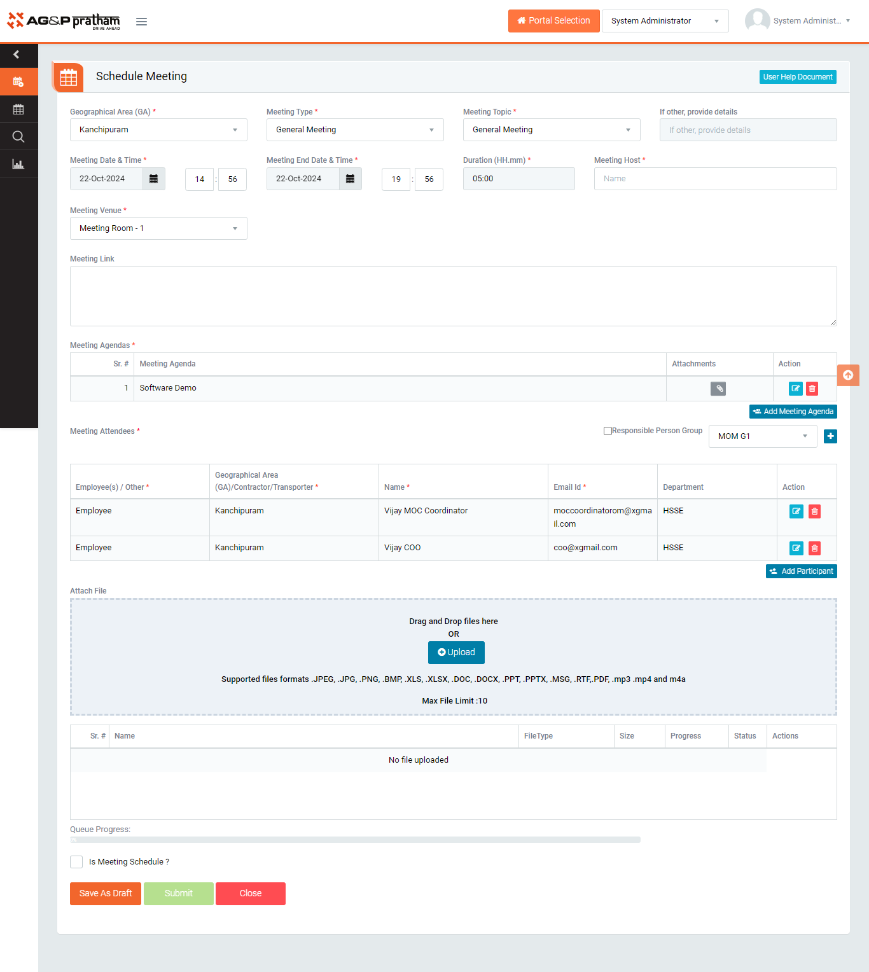Check the Is Meeting Schedule checkbox

[x=76, y=862]
